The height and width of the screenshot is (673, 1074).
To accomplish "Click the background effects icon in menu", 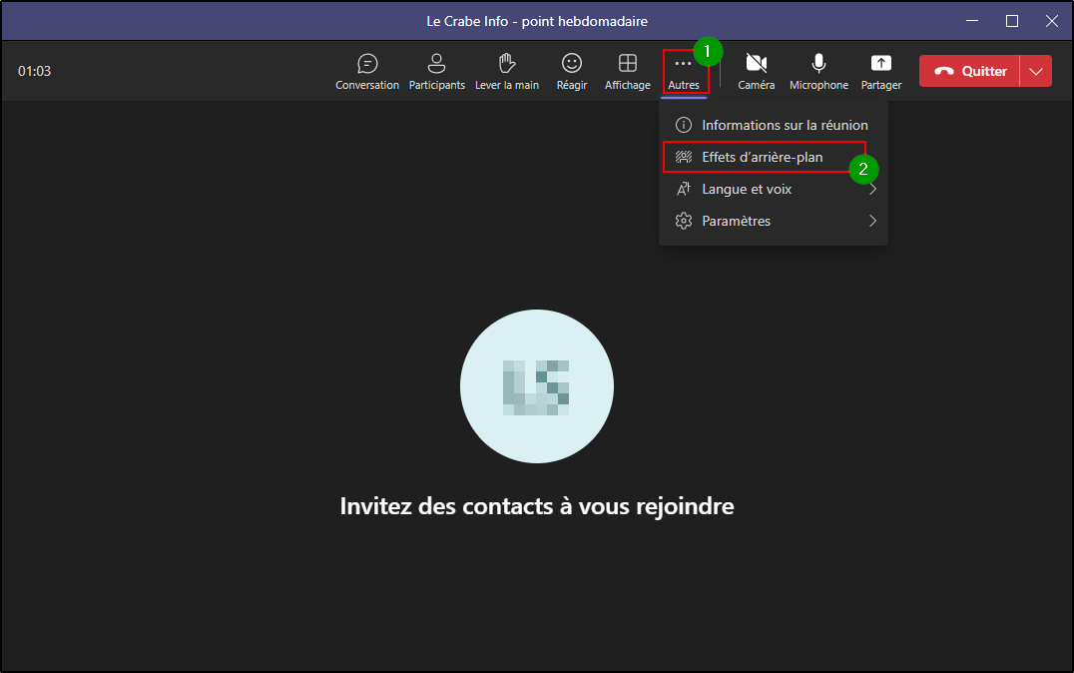I will click(x=684, y=157).
